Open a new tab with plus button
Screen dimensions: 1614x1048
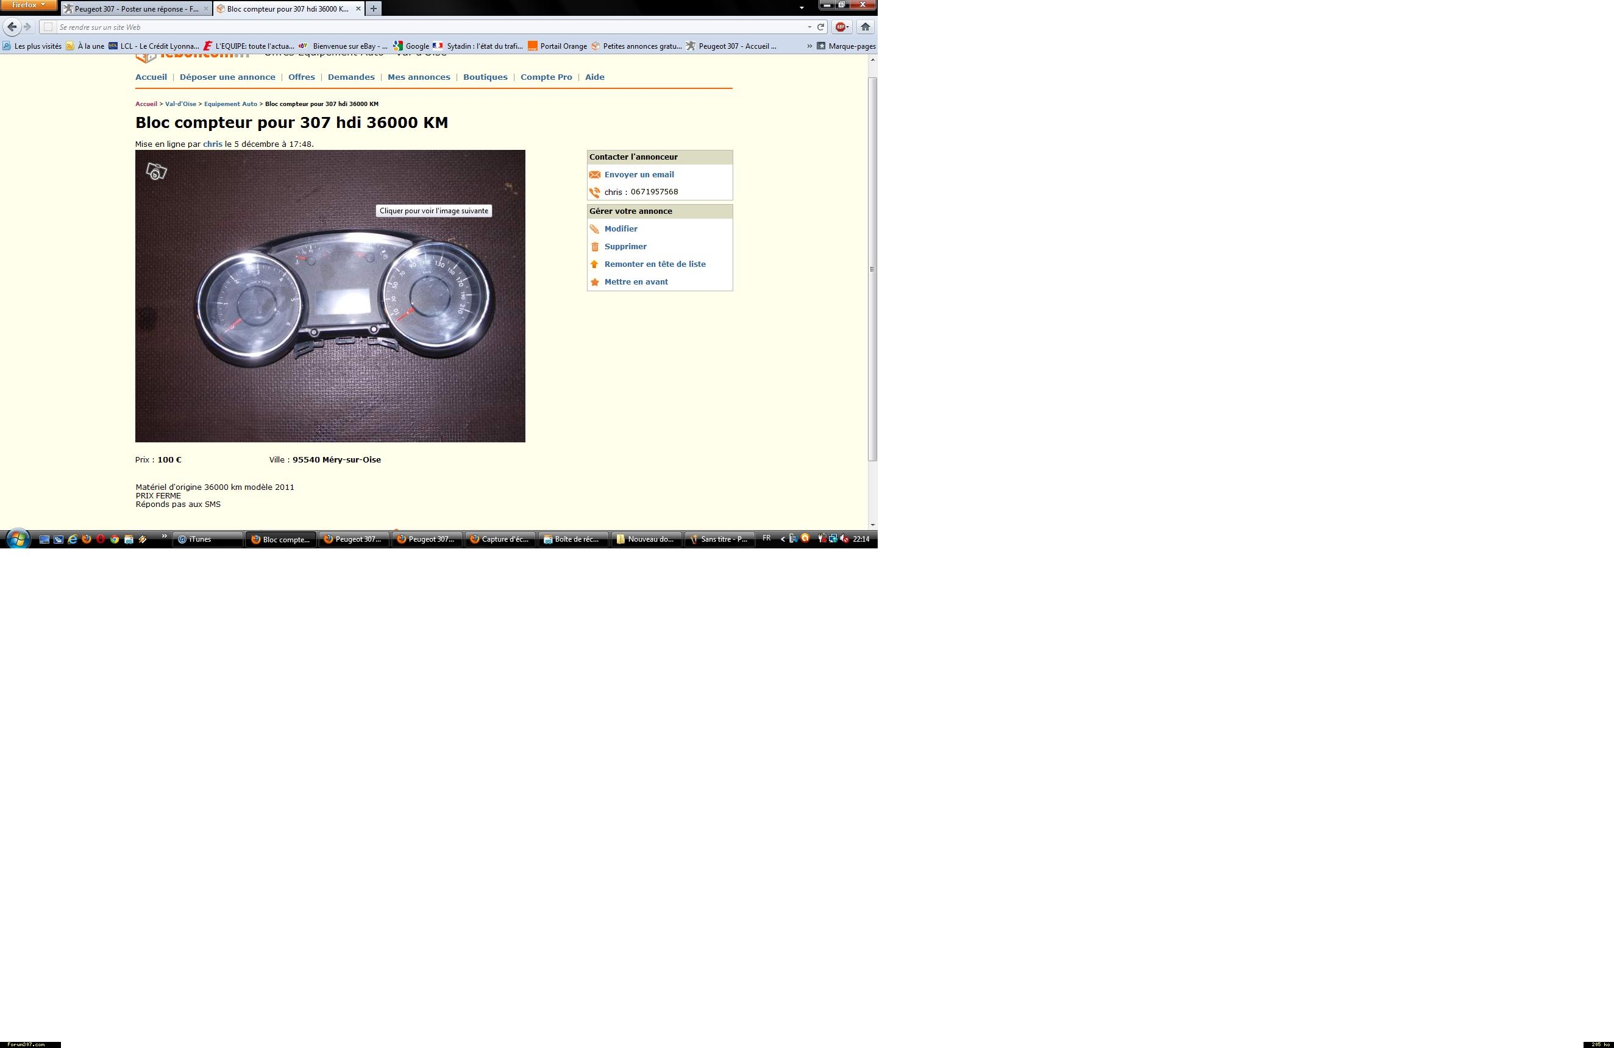tap(373, 9)
